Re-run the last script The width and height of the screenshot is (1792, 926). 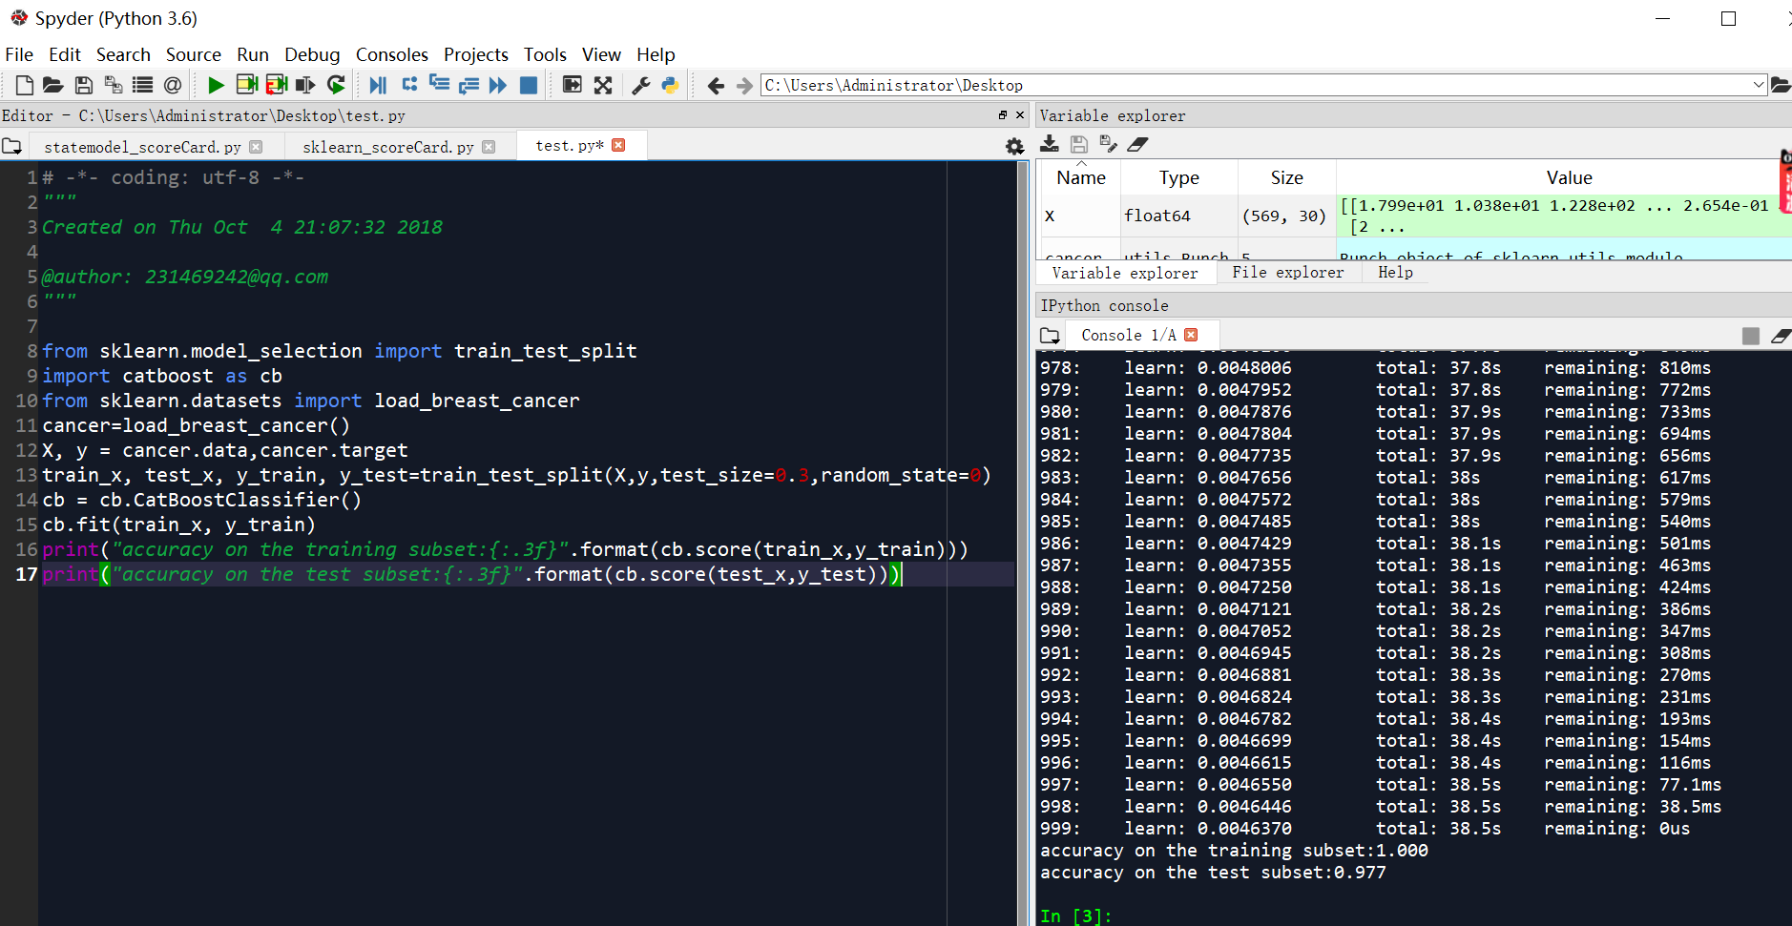pos(336,86)
